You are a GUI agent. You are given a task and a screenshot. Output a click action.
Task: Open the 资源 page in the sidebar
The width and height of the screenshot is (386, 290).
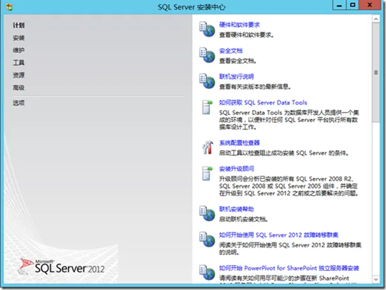pyautogui.click(x=18, y=75)
